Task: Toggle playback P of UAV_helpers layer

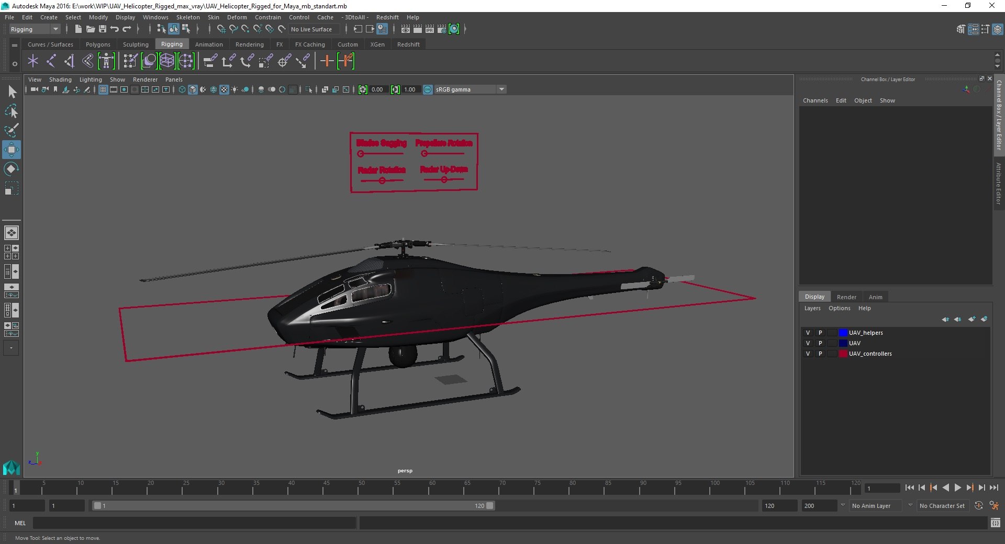Action: pos(820,333)
